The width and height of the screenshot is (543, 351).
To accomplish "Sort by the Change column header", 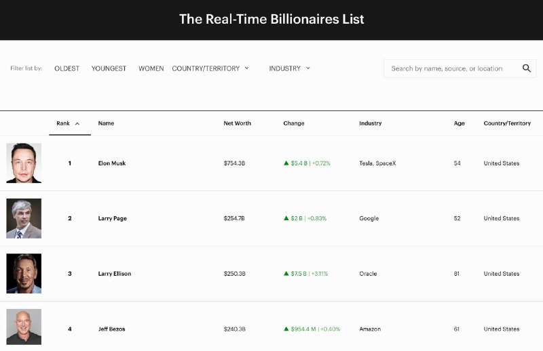I will [294, 123].
